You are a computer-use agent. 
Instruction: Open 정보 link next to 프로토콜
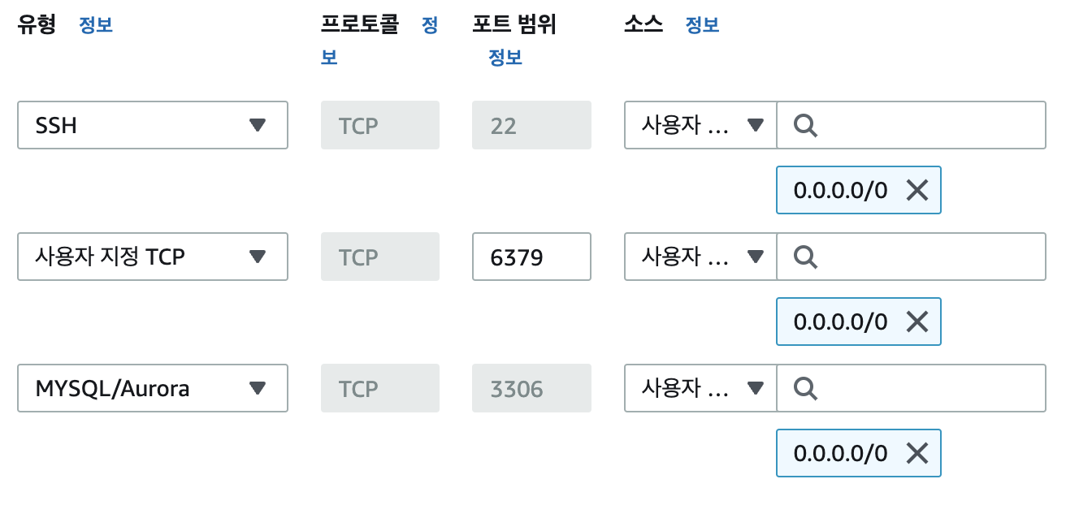point(430,25)
